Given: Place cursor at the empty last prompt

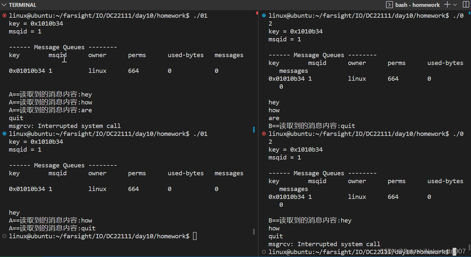Looking at the screenshot, I should click(x=194, y=236).
